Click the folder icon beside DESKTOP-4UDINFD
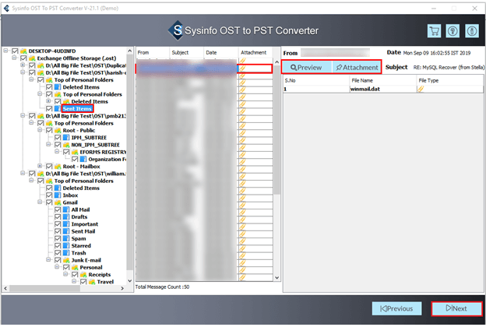 point(23,51)
